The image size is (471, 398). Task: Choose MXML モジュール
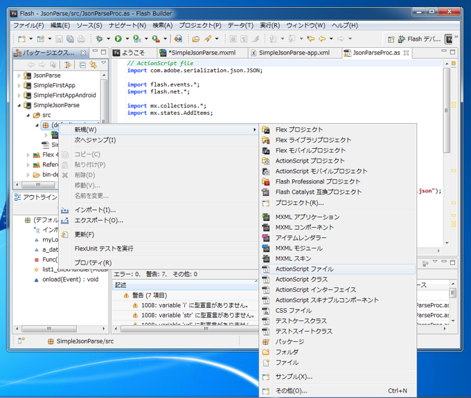(x=337, y=248)
